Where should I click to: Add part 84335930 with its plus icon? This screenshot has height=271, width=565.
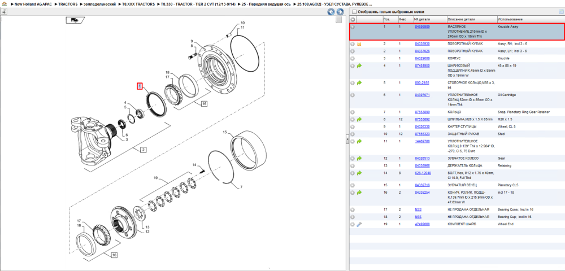click(353, 44)
